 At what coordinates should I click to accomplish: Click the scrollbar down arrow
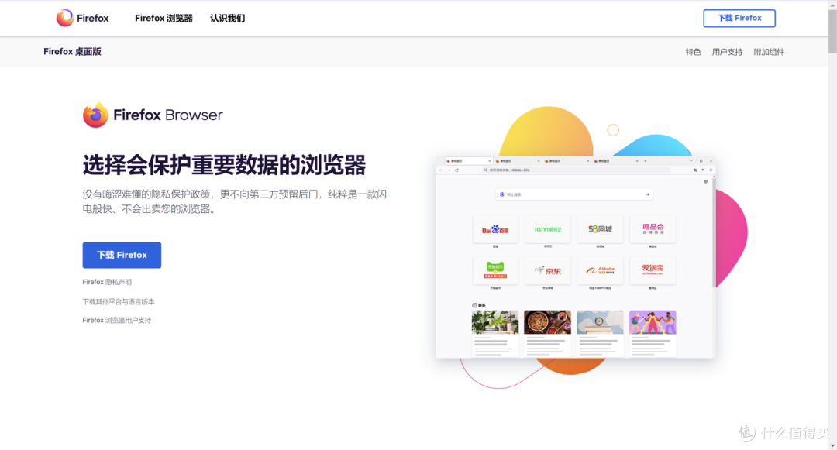click(x=832, y=445)
